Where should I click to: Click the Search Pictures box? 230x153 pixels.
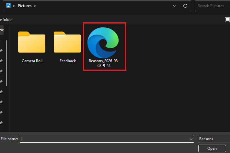tap(213, 6)
